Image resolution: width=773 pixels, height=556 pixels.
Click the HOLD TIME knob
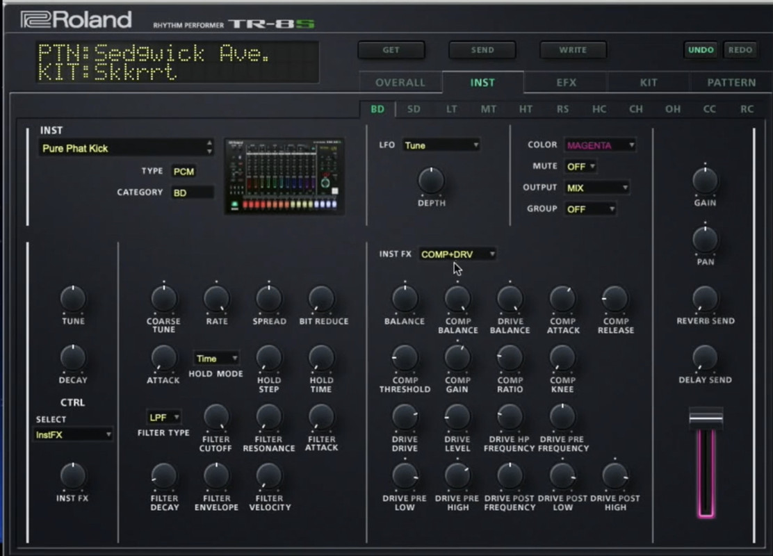321,358
